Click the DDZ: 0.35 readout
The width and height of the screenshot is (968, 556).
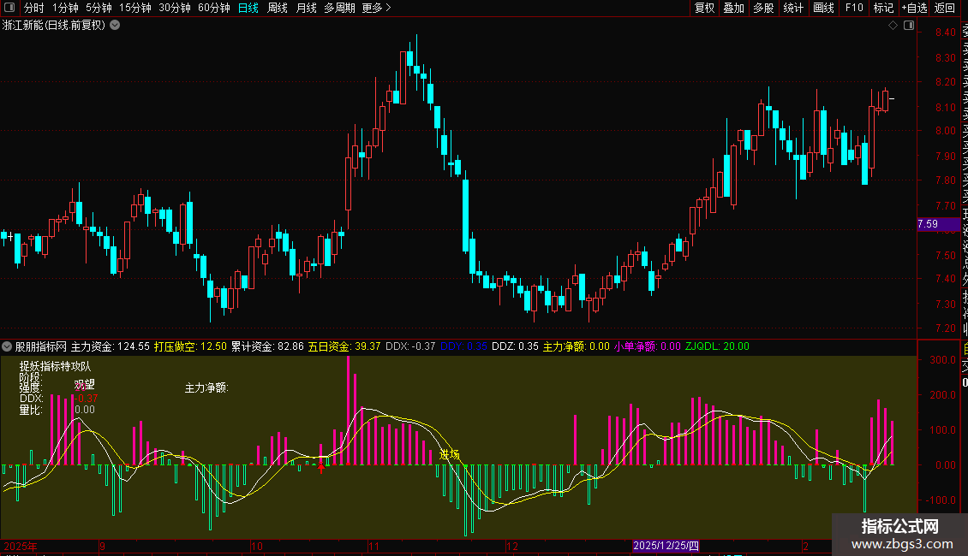pos(515,346)
